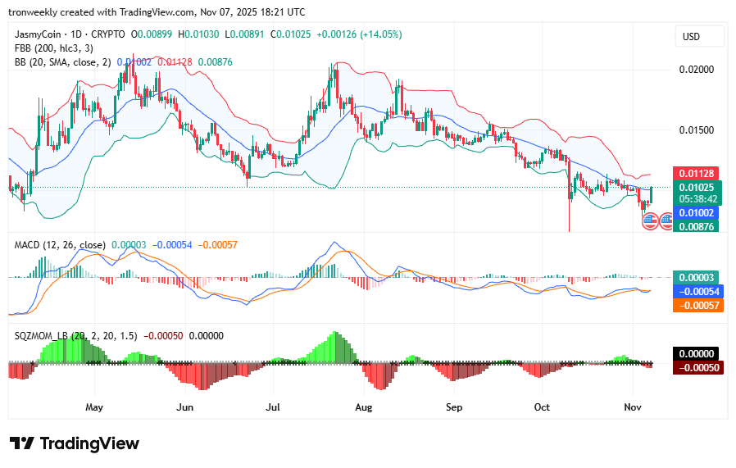The height and width of the screenshot is (468, 736).
Task: Click the green 0.00876 lower band price label
Action: pyautogui.click(x=696, y=225)
